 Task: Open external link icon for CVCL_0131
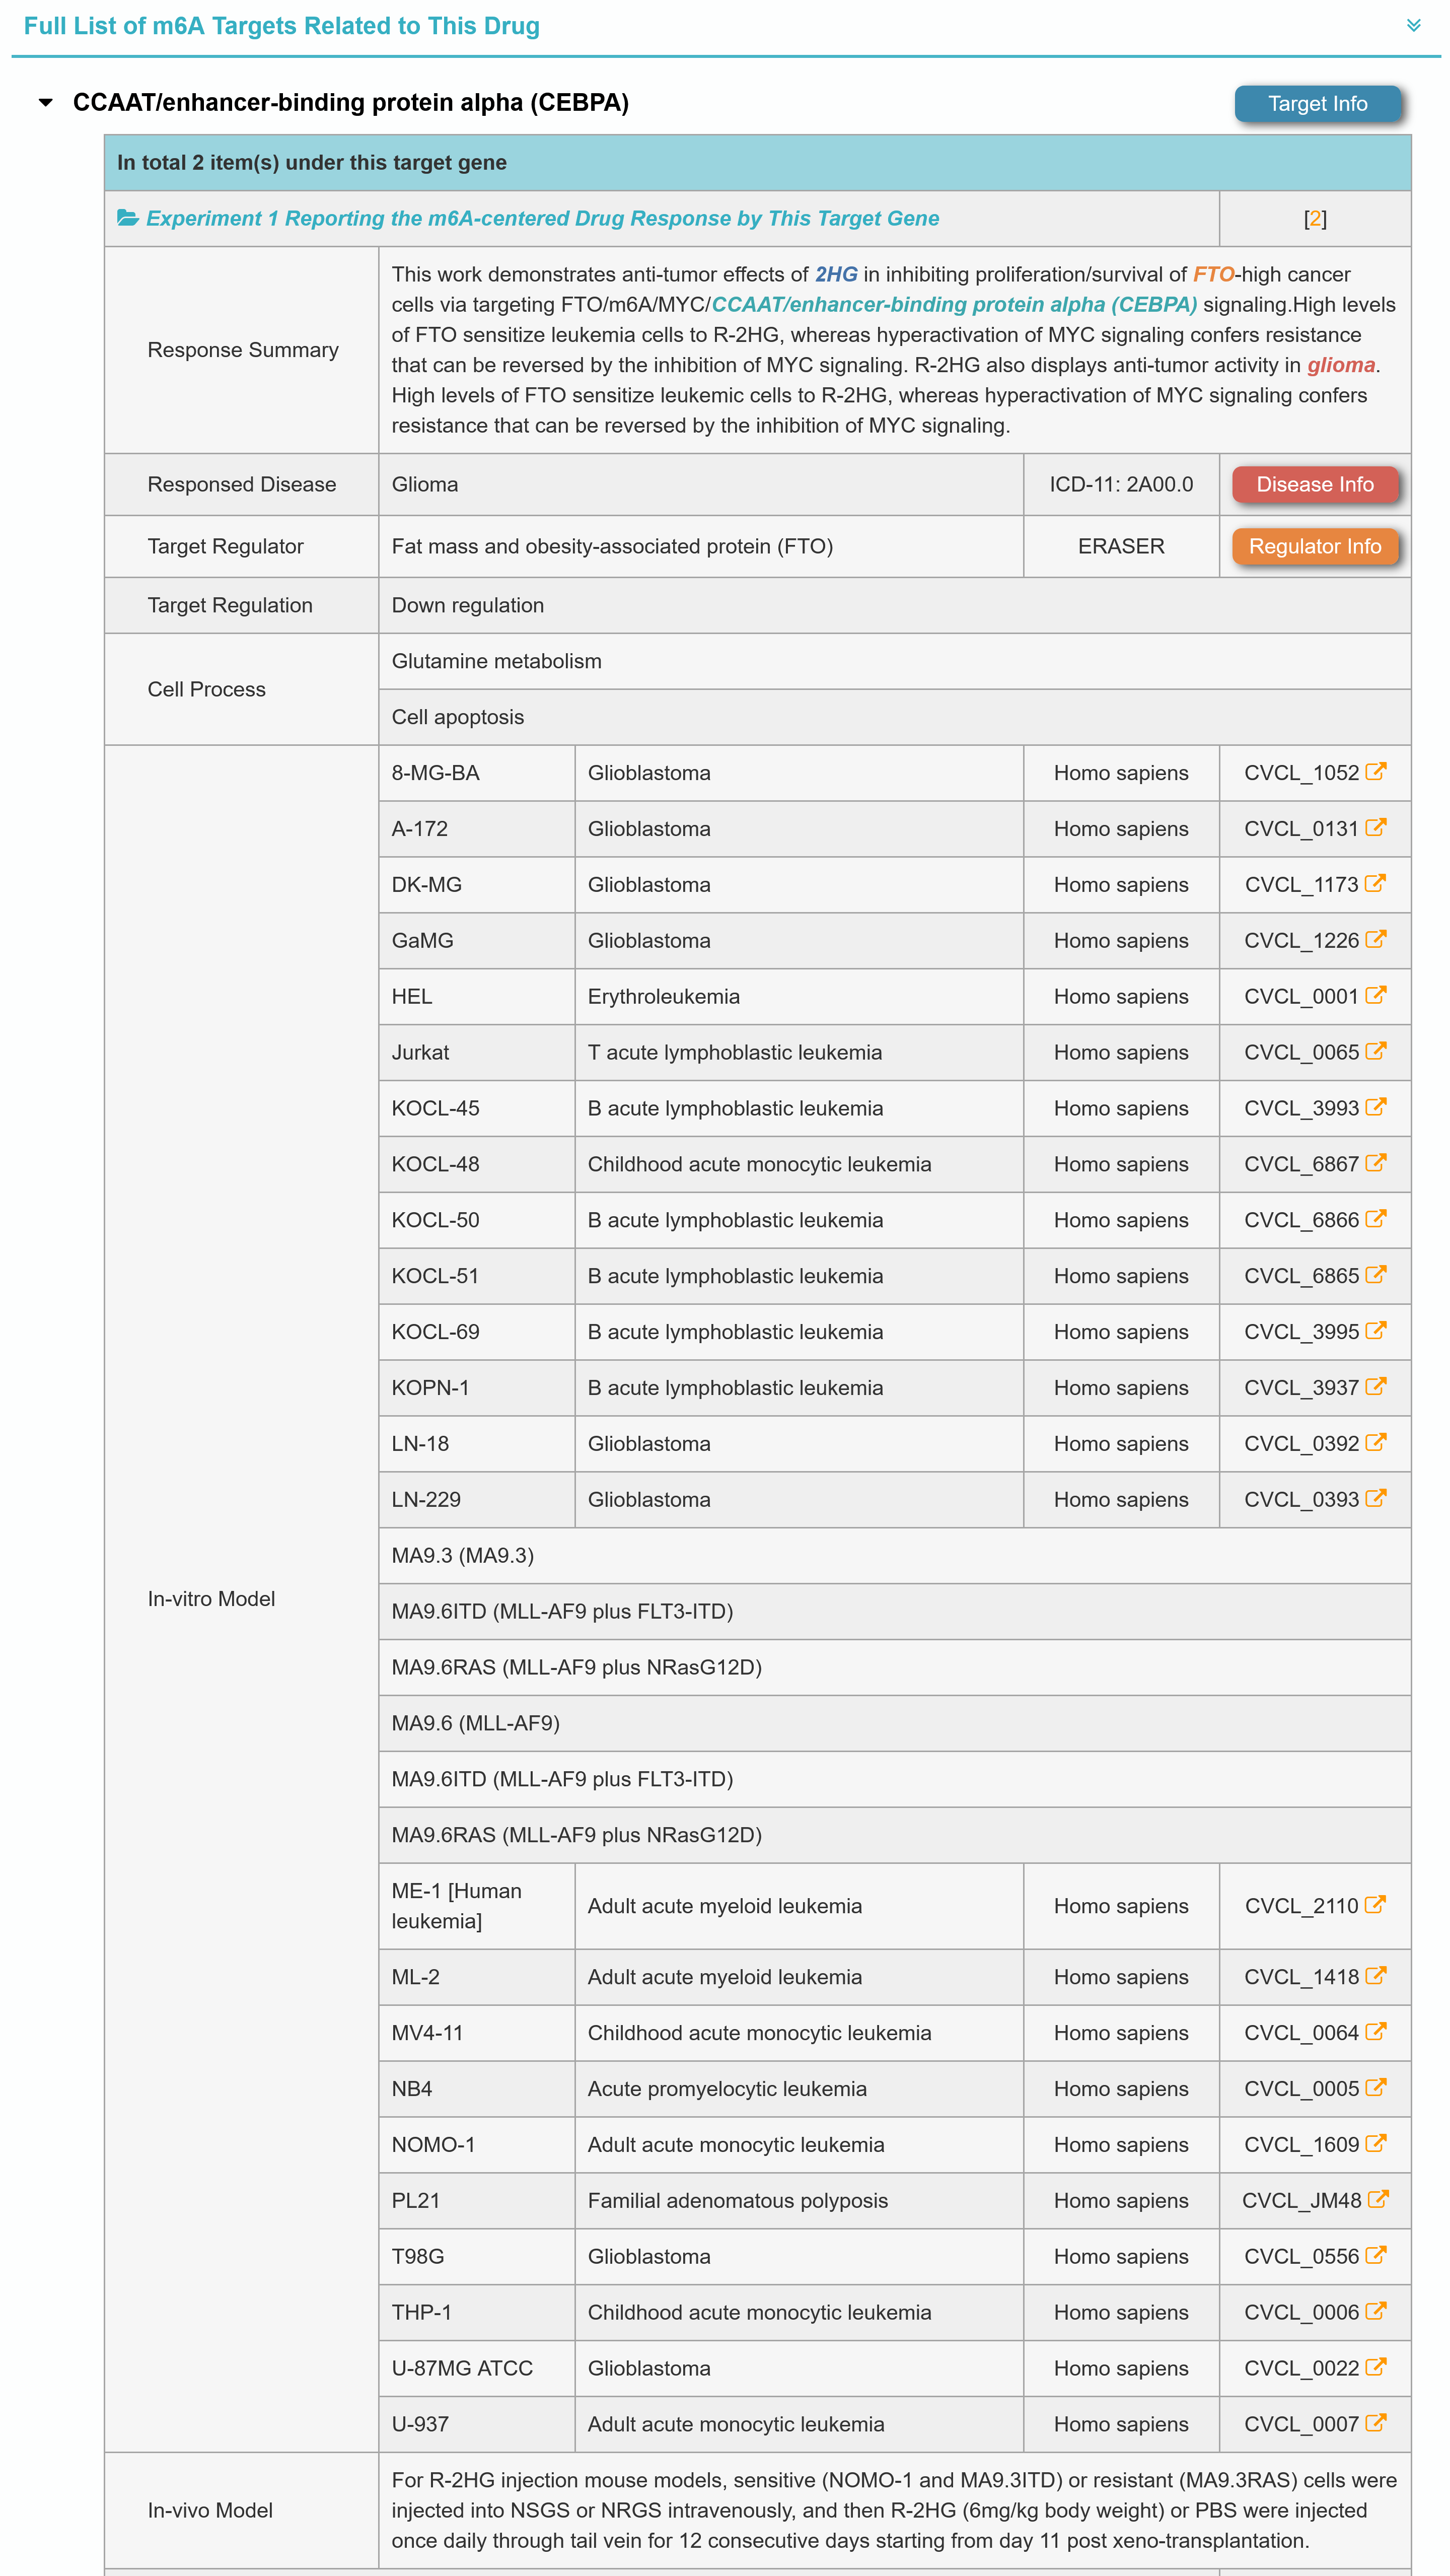click(1375, 828)
